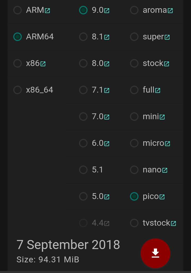Open the external link icon next to pico
Screen dimensions: 191x273
point(162,197)
